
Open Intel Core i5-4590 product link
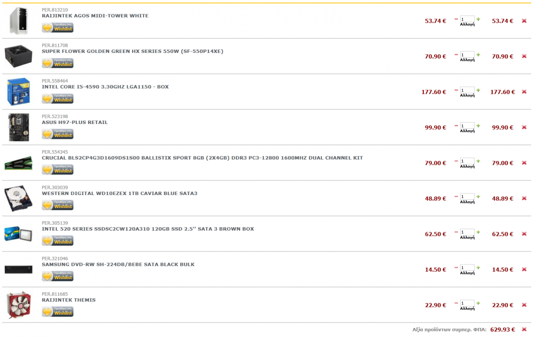[x=105, y=87]
